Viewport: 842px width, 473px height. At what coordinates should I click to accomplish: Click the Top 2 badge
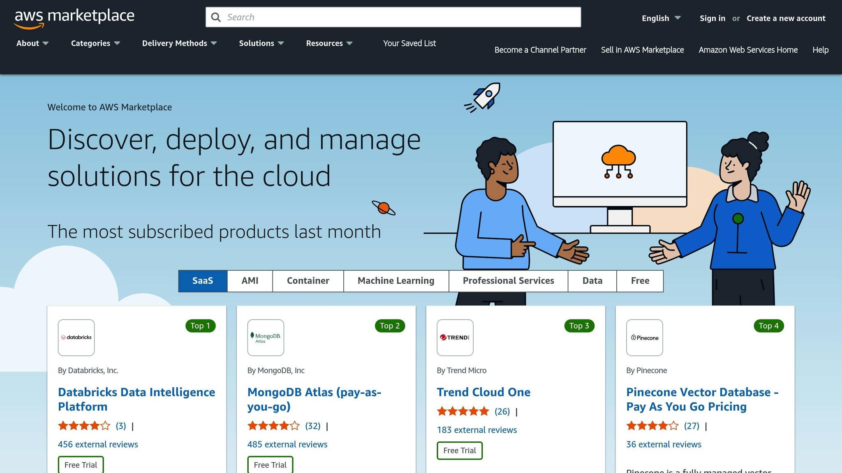coord(390,326)
